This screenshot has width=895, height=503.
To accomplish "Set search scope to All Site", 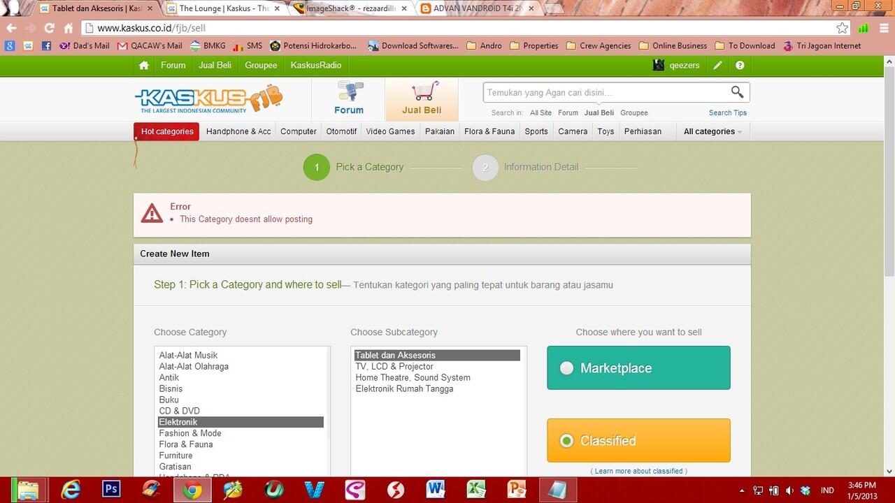I will click(540, 112).
